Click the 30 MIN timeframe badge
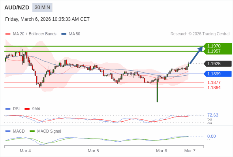The height and width of the screenshot is (157, 233). coord(42,7)
